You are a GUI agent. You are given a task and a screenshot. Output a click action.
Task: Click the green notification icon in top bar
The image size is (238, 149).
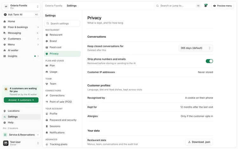click(206, 5)
